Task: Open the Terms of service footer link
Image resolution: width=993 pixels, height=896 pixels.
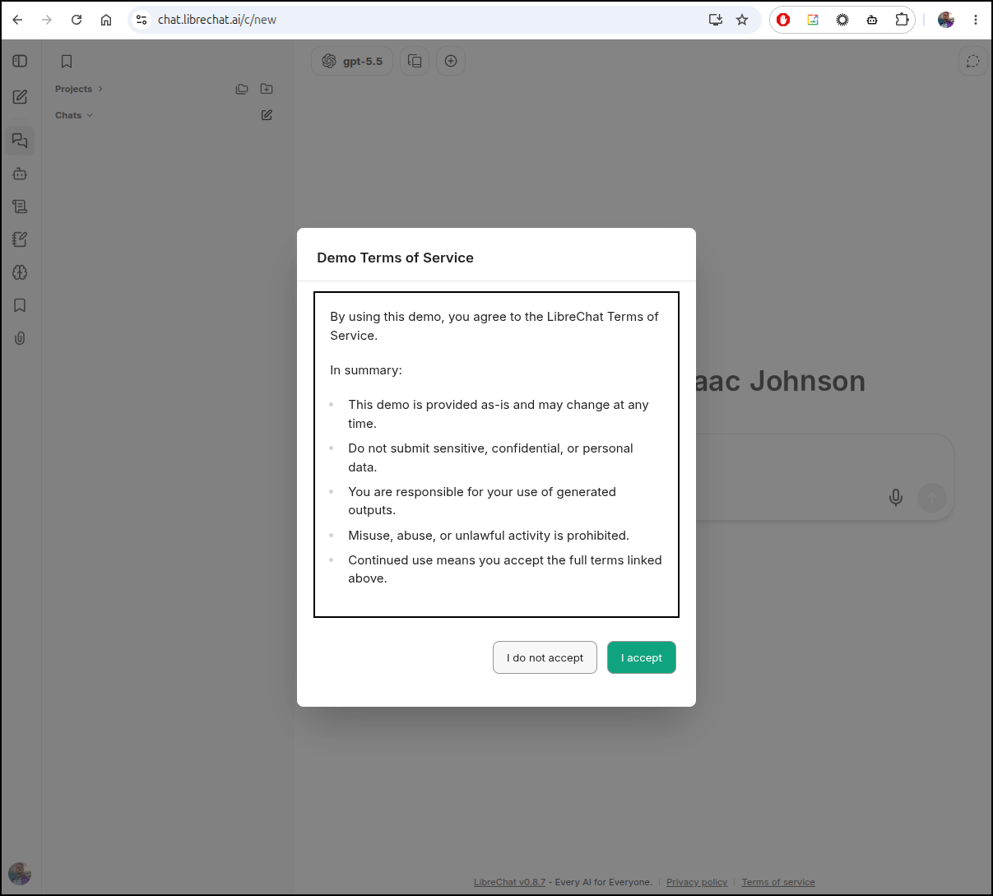Action: [x=778, y=882]
